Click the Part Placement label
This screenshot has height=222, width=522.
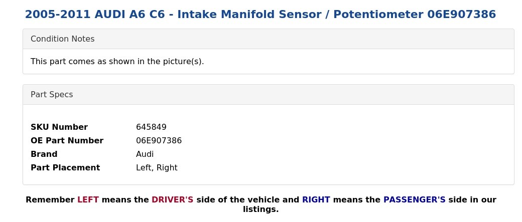click(x=65, y=167)
